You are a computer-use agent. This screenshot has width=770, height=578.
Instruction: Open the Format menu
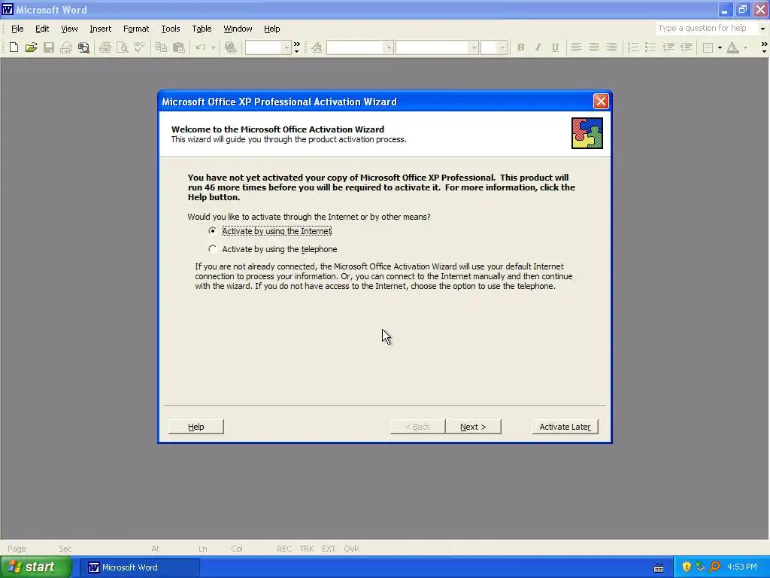coord(136,29)
